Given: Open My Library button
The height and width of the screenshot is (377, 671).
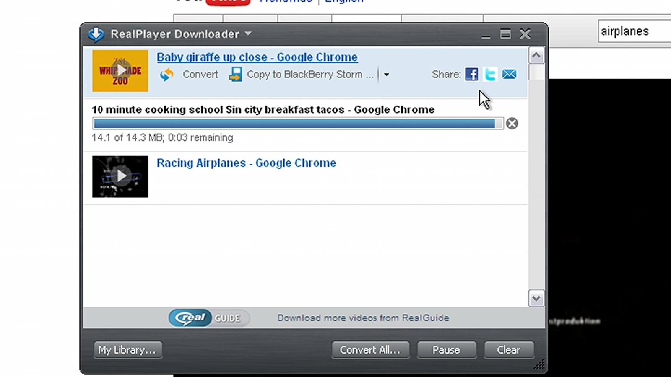Looking at the screenshot, I should point(127,350).
